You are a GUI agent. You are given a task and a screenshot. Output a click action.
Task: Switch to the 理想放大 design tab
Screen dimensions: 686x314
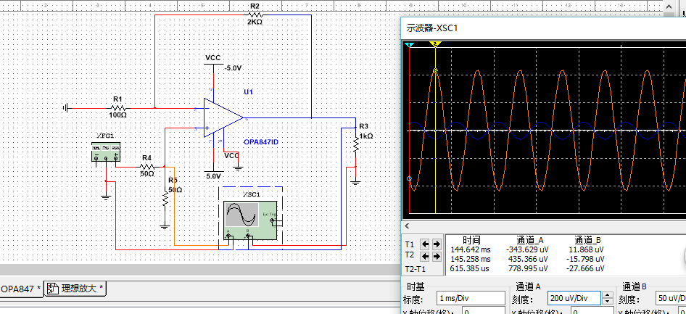(x=75, y=289)
